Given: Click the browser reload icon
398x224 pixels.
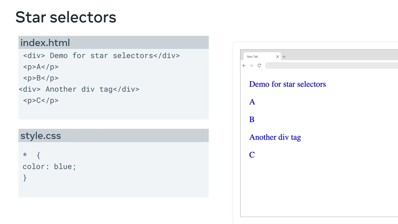Looking at the screenshot, I should [x=259, y=66].
